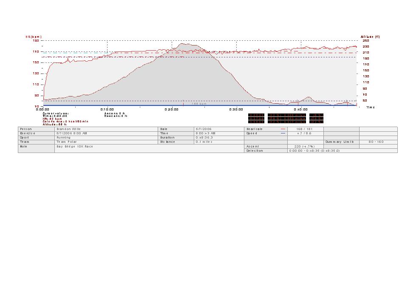Click the Exercise value 5/7/2006 8:00 AM

tap(72, 133)
